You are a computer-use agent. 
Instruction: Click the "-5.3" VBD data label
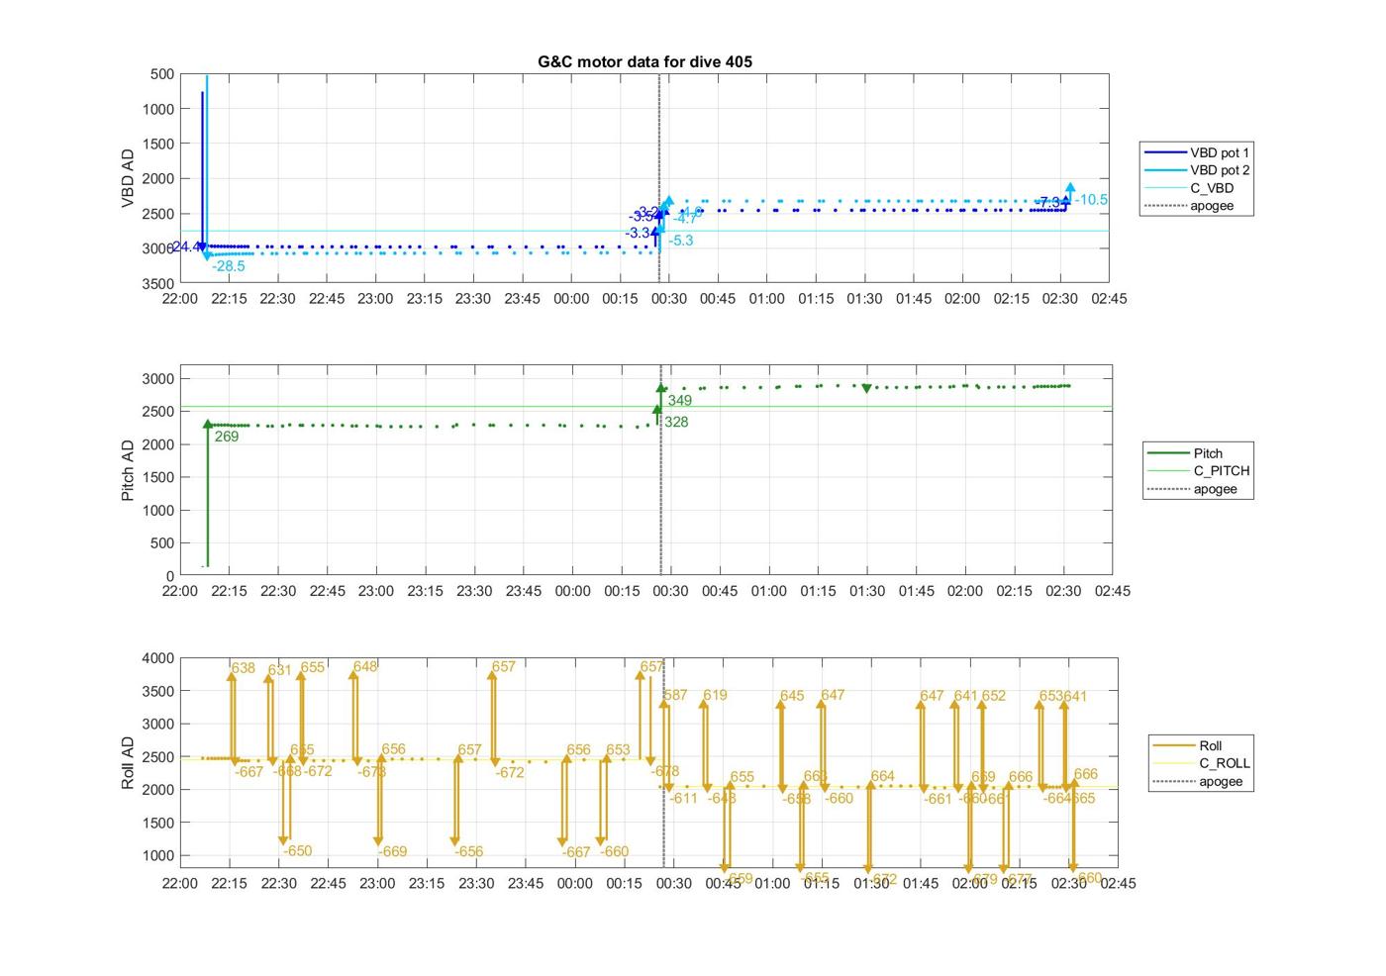coord(681,241)
